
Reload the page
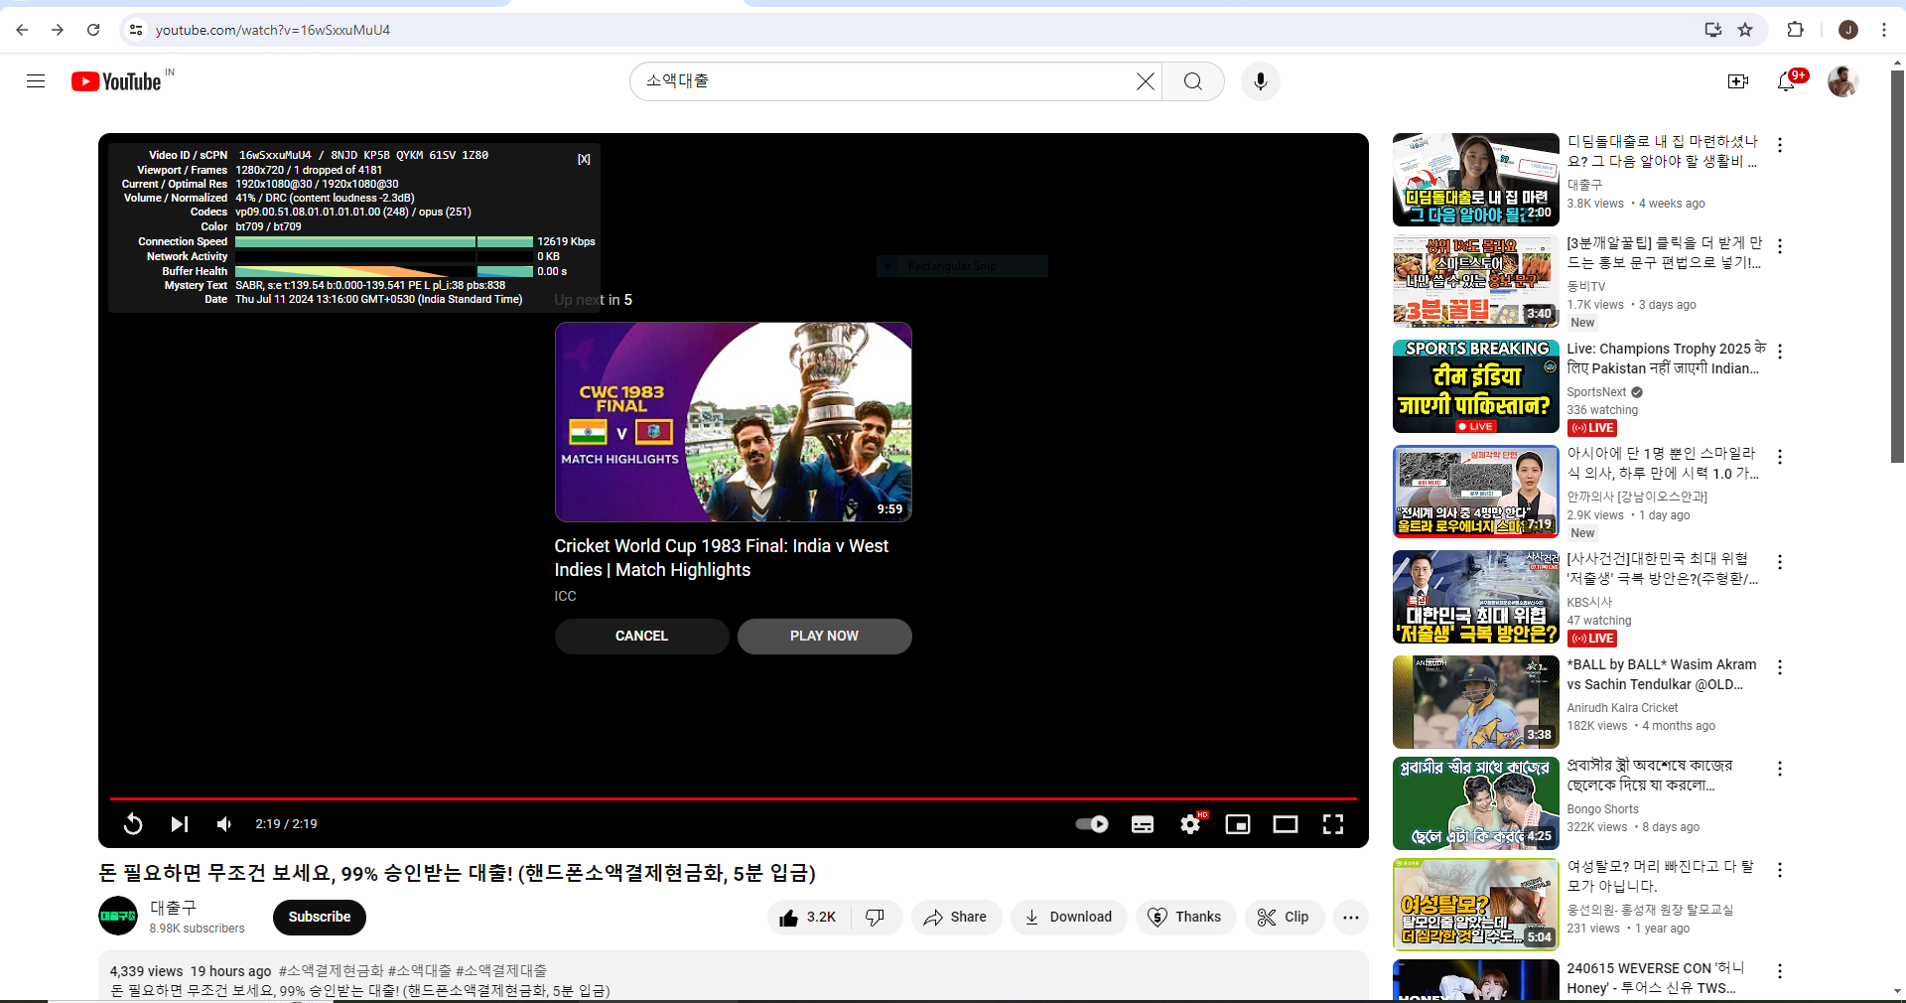93,30
